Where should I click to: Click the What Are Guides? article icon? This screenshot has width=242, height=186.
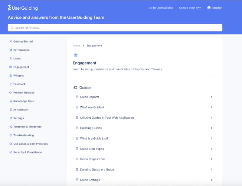pyautogui.click(x=77, y=107)
